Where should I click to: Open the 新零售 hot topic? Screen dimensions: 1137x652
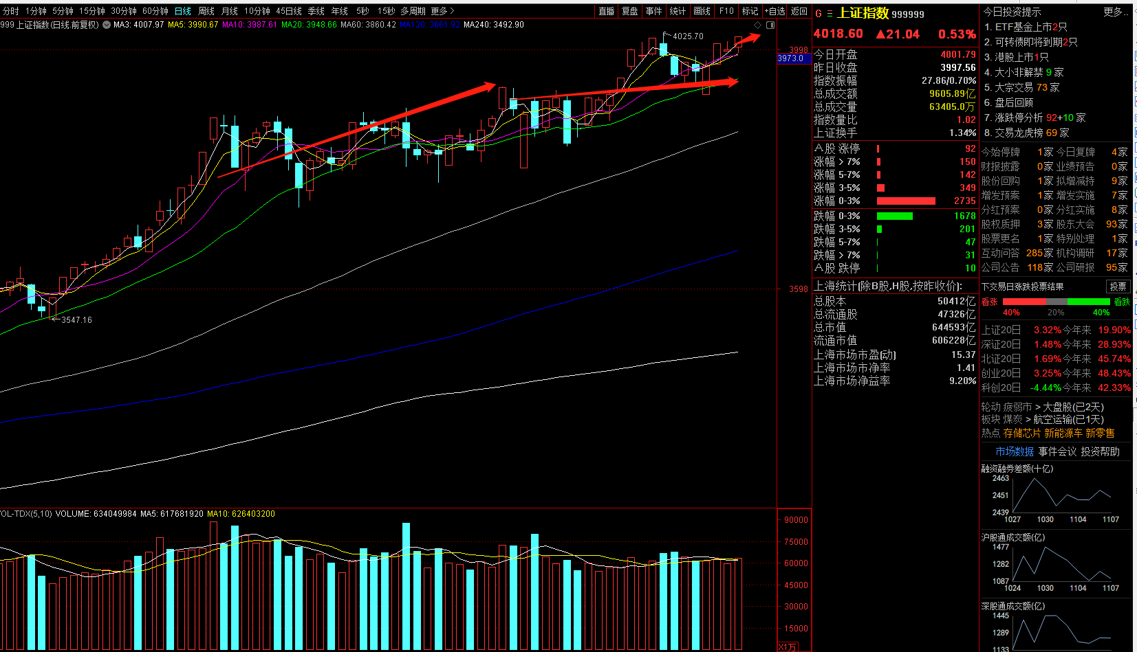click(1100, 433)
